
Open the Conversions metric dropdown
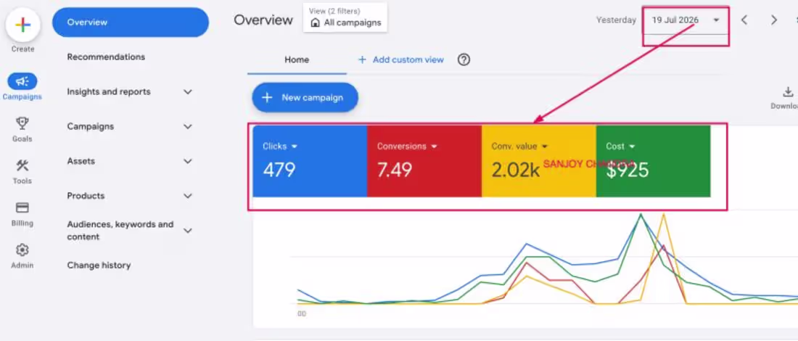[x=407, y=146]
